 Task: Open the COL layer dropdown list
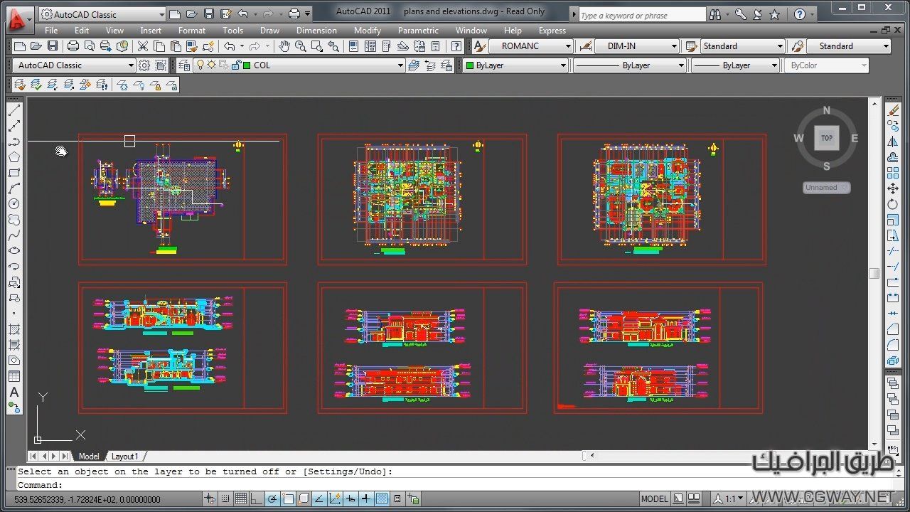coord(400,65)
